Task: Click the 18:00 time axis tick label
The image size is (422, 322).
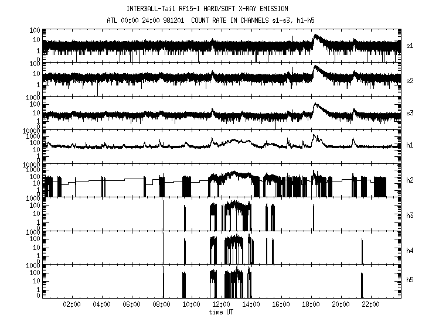Action: coord(311,305)
